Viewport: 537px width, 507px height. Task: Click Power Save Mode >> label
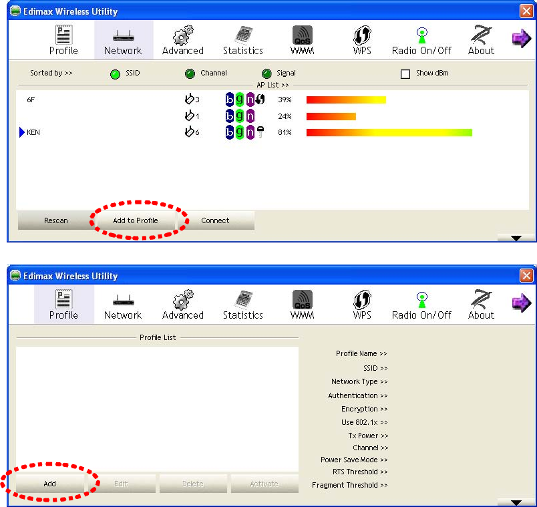click(354, 460)
